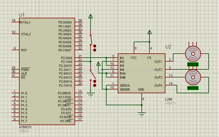219x137 pixels.
Task: Click the power terminal above the upper switch
Action: pos(90,16)
